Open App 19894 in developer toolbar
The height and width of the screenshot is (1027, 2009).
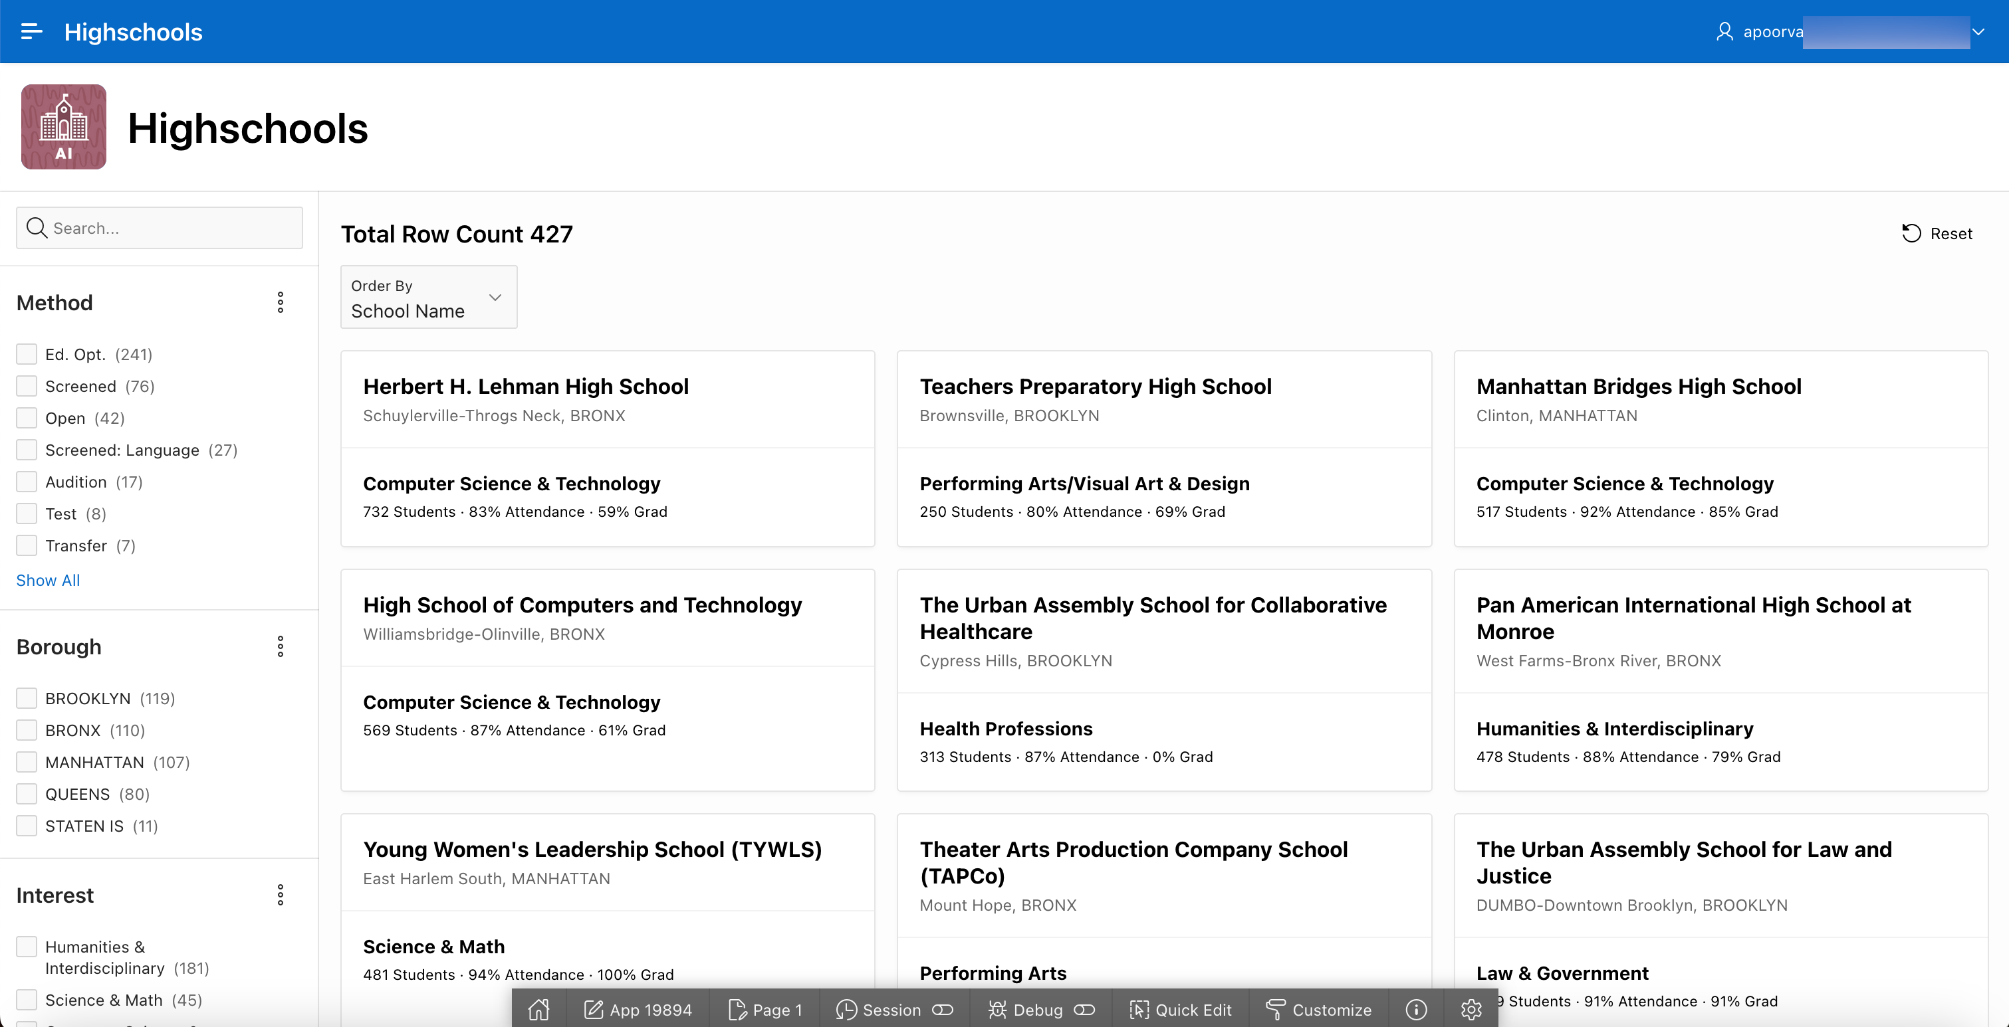(638, 1010)
